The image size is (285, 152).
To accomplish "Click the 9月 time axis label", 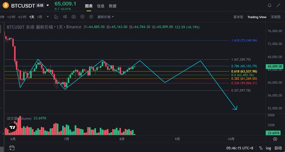I will [x=177, y=139].
